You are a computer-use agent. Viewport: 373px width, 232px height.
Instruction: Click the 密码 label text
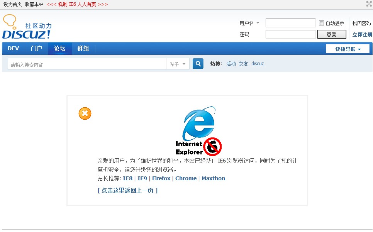point(244,34)
